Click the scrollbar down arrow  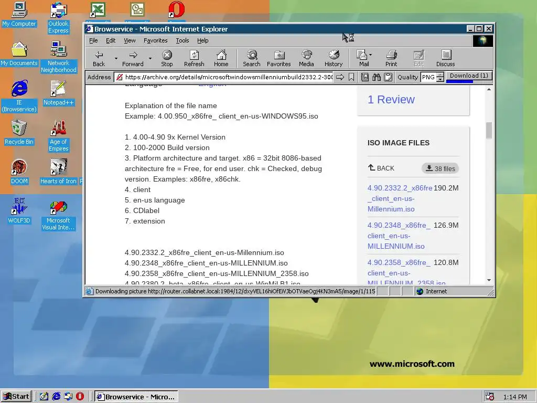[x=489, y=280]
